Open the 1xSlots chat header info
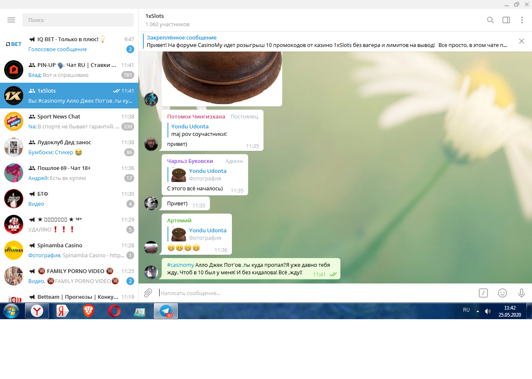 [x=167, y=20]
